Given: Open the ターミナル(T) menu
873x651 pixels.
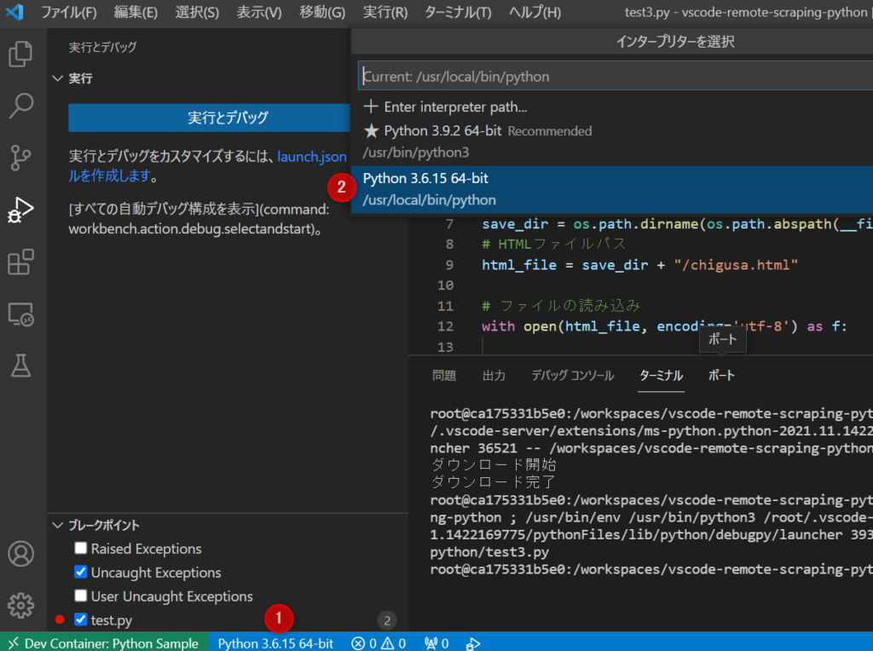Looking at the screenshot, I should [458, 12].
